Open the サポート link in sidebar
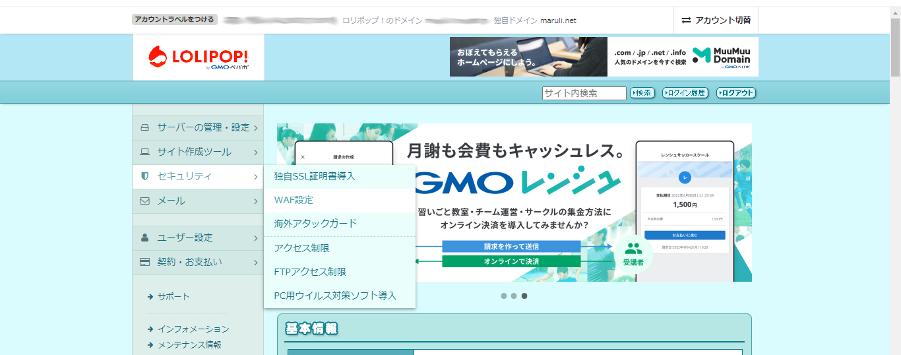The width and height of the screenshot is (901, 355). 173,297
